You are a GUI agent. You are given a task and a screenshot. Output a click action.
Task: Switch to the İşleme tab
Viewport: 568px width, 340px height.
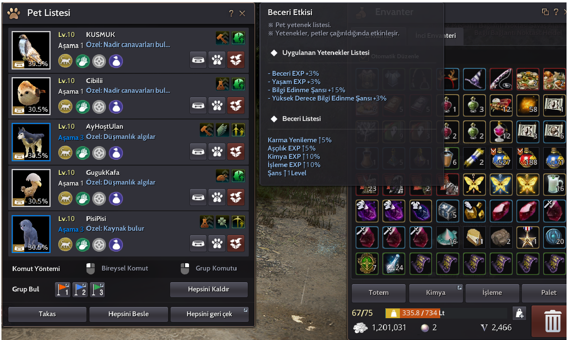coord(492,292)
